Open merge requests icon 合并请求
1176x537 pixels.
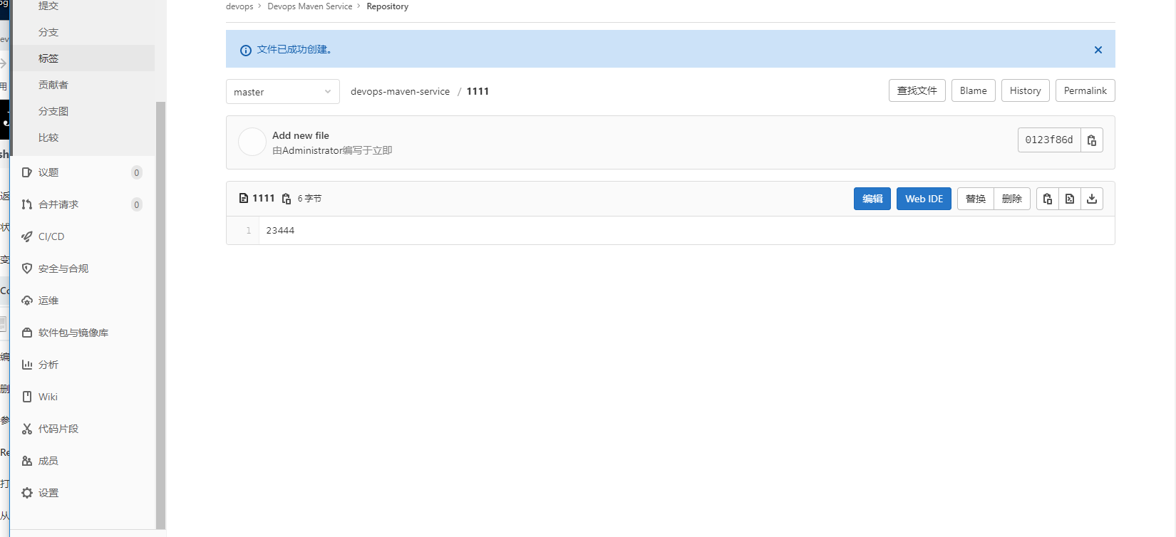point(27,204)
